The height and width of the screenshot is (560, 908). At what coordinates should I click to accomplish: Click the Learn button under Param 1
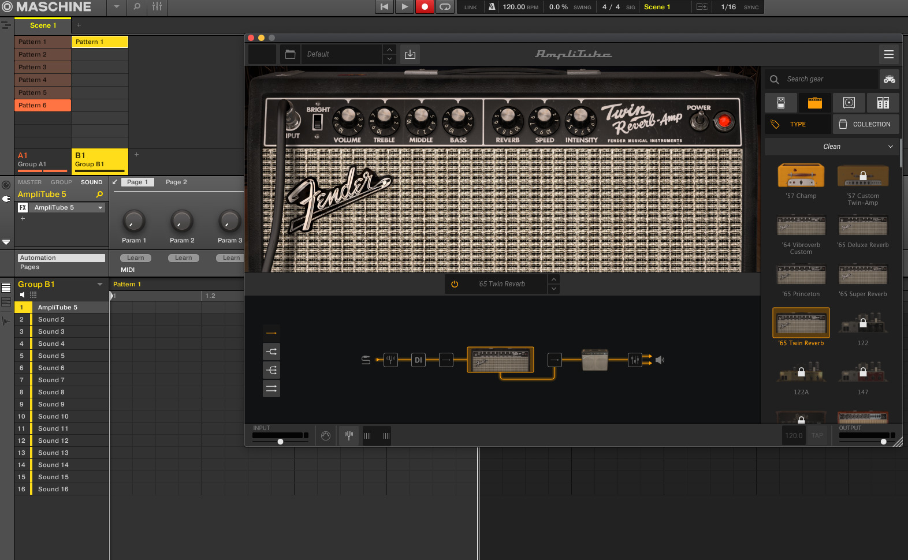(136, 258)
